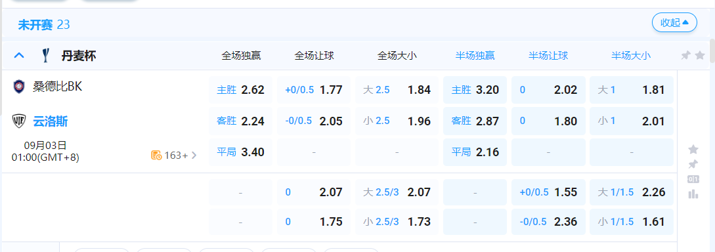Pick full-time handicap 0 at 1.75

tap(314, 222)
